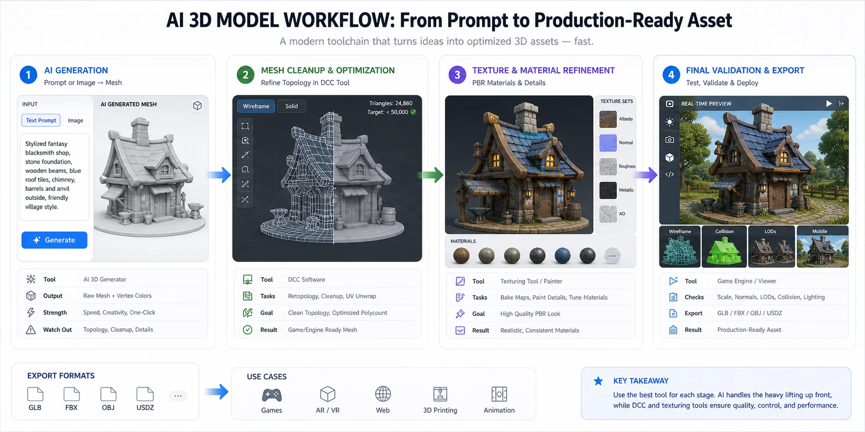This screenshot has width=865, height=432.
Task: Pick the first gray stone material sphere
Action: (487, 256)
